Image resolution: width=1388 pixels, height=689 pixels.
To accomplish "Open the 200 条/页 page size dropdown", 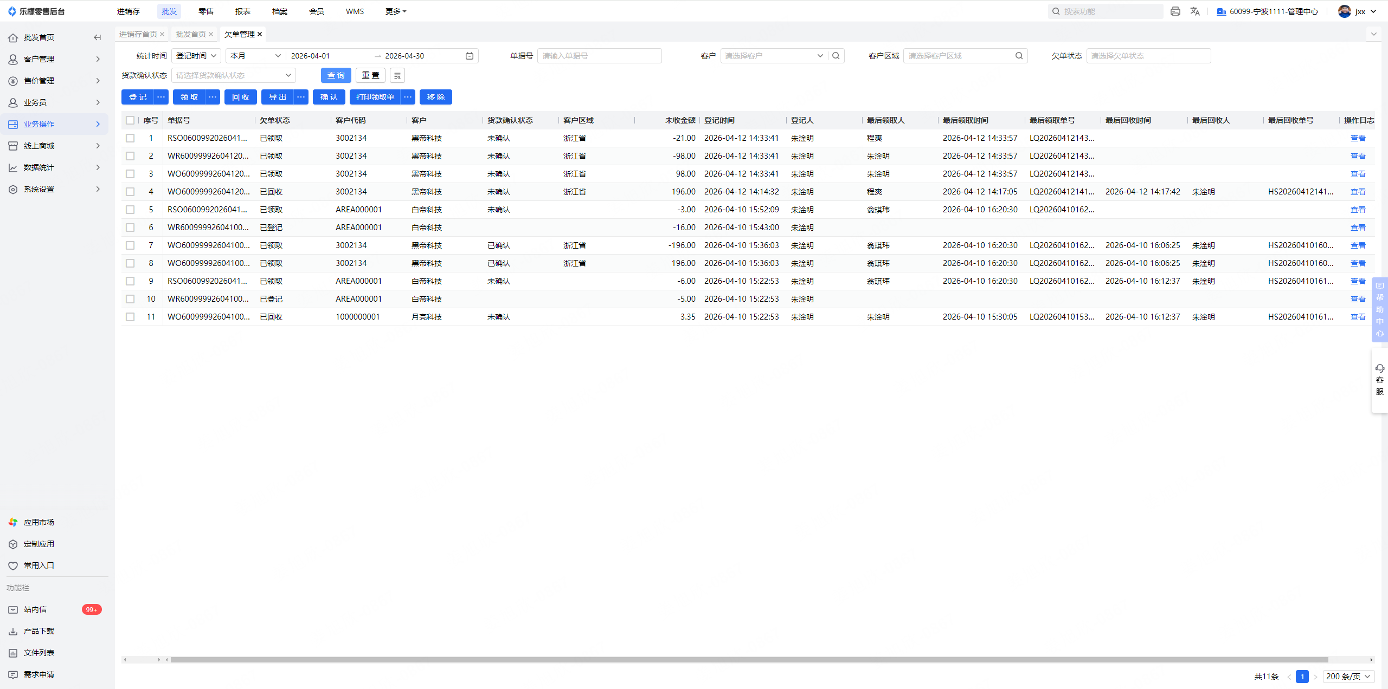I will [x=1347, y=676].
